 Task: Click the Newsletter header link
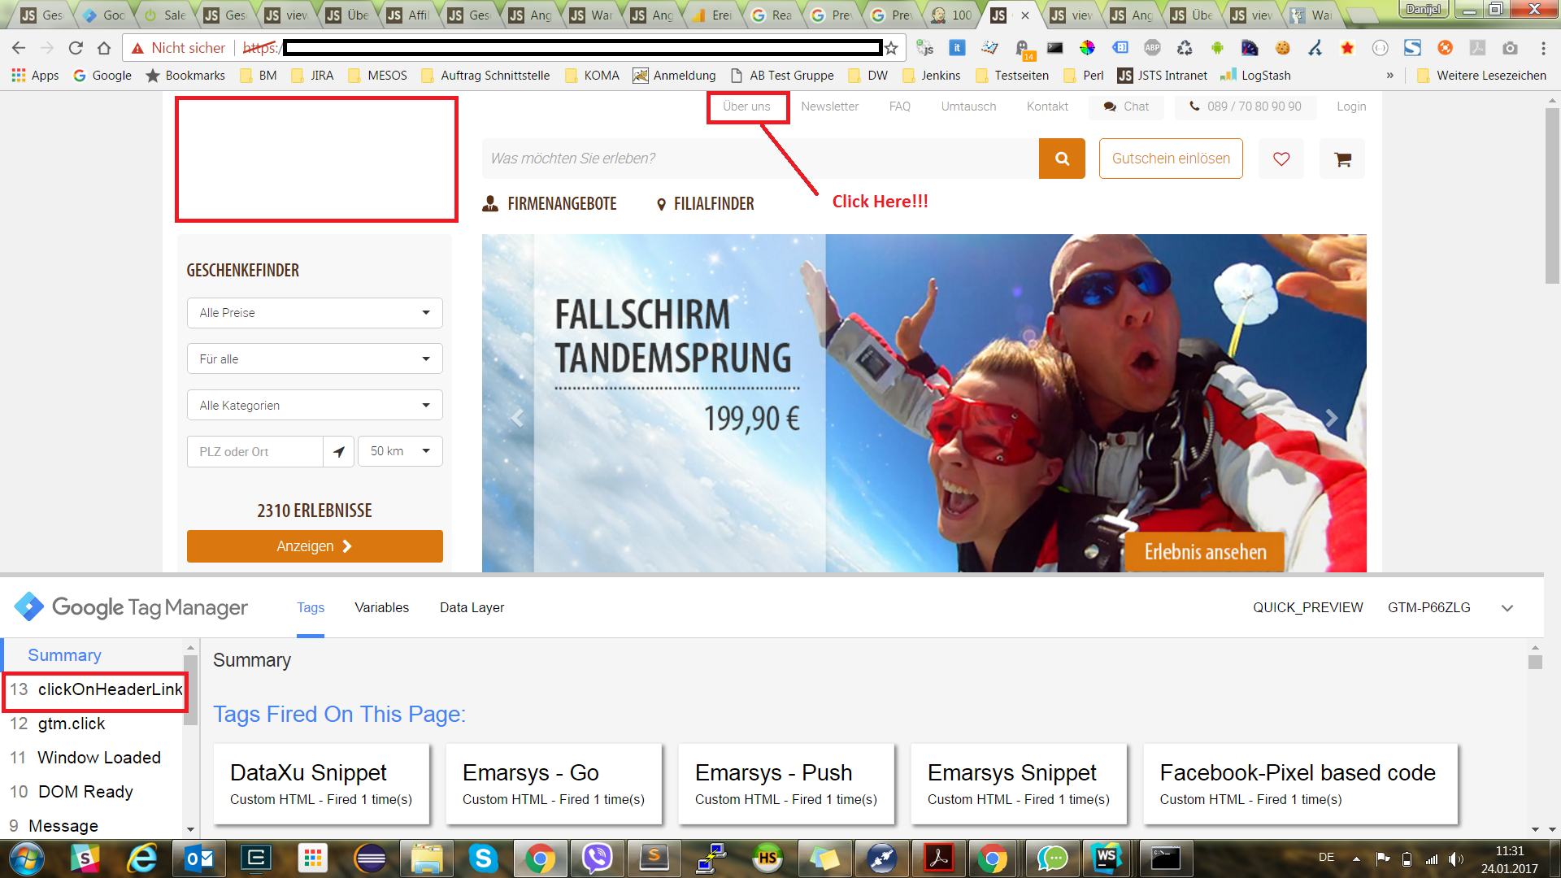coord(829,106)
